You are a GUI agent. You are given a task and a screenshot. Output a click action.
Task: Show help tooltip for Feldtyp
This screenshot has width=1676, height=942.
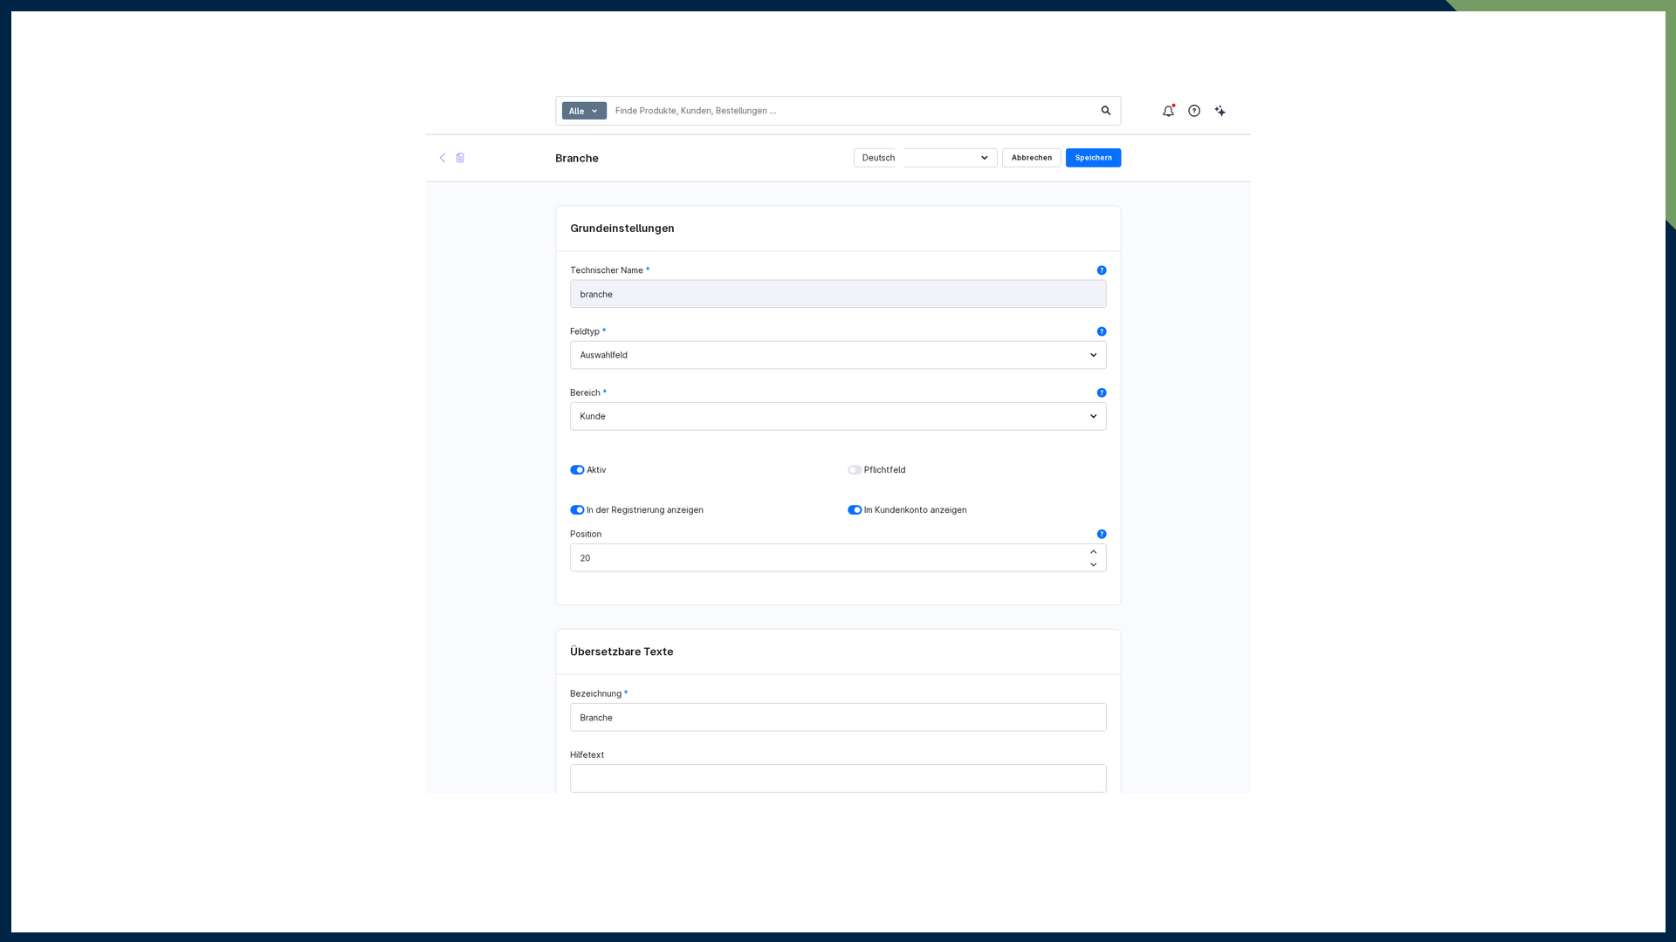[x=1102, y=331]
